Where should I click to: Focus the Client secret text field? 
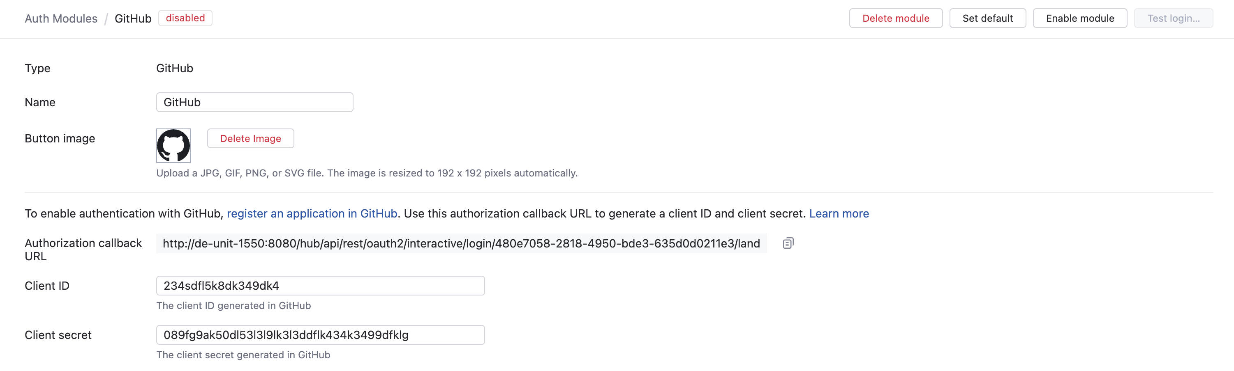320,335
